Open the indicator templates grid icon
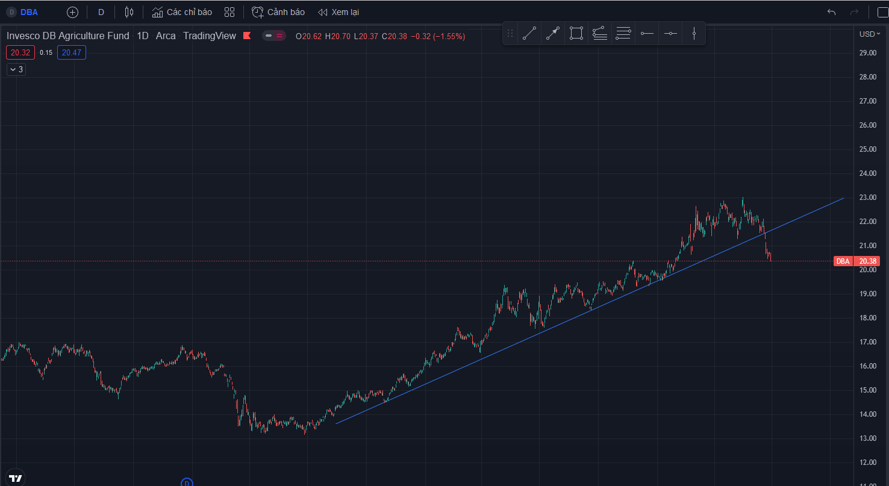 (229, 12)
